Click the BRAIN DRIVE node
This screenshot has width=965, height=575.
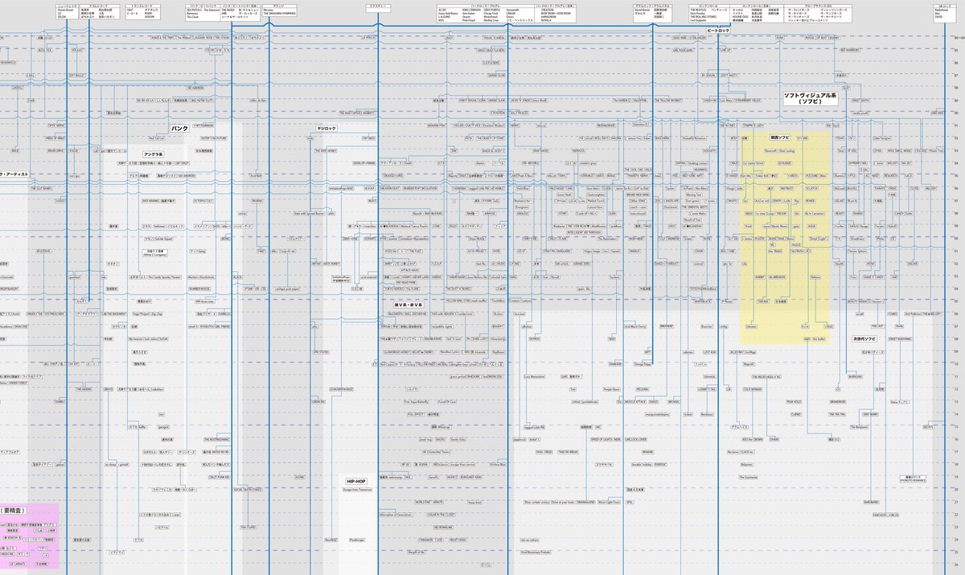55,150
